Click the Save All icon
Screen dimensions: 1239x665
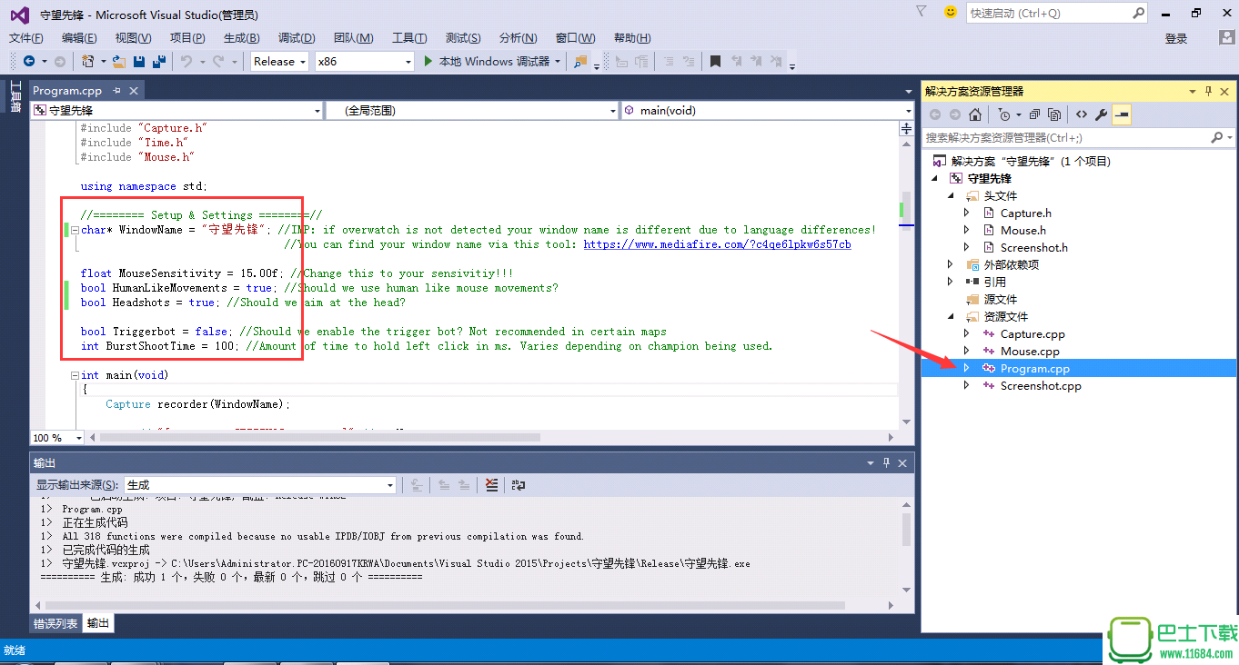pyautogui.click(x=158, y=61)
